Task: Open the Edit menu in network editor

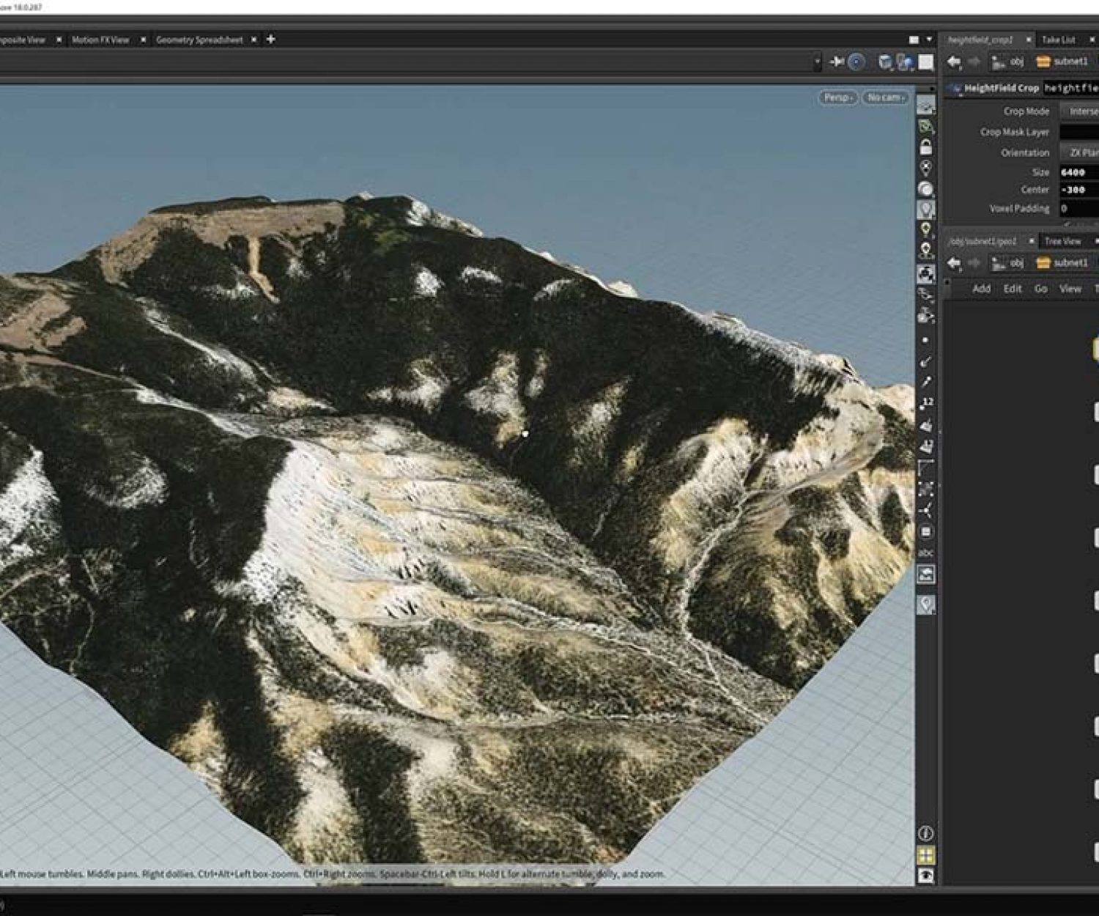Action: tap(1013, 289)
